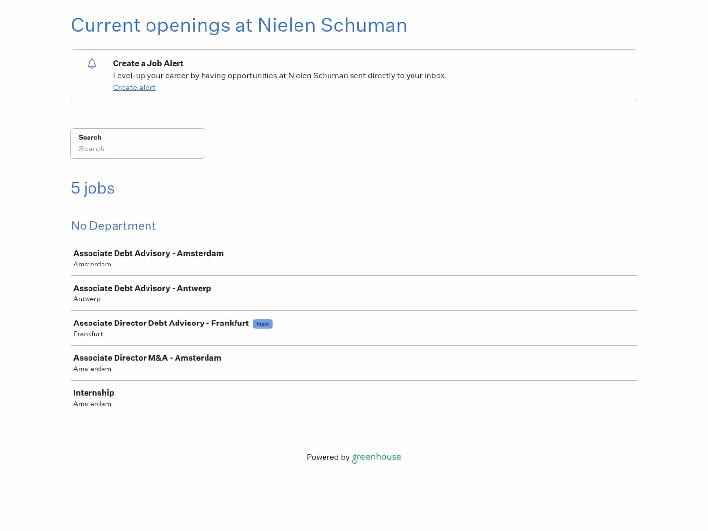Open the Associate Debt Advisory - Amsterdam posting

(148, 253)
